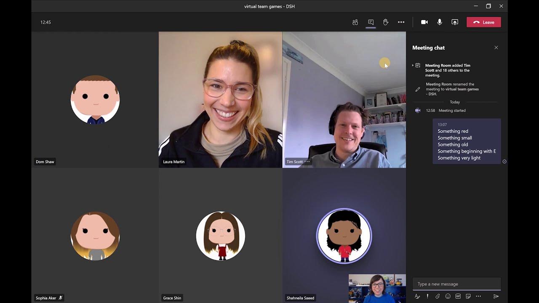Restore down the Teams meeting window
539x303 pixels.
click(x=488, y=6)
